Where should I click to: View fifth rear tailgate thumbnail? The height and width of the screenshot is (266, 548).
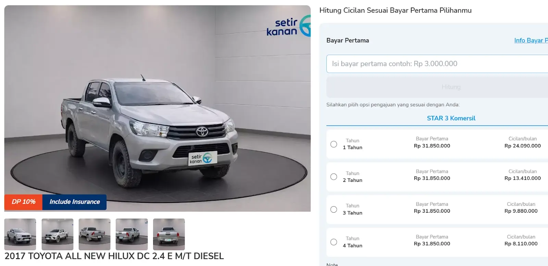[x=169, y=234]
